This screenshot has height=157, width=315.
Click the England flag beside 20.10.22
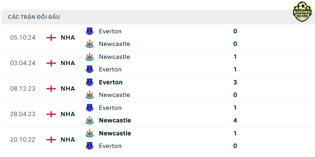click(x=51, y=140)
